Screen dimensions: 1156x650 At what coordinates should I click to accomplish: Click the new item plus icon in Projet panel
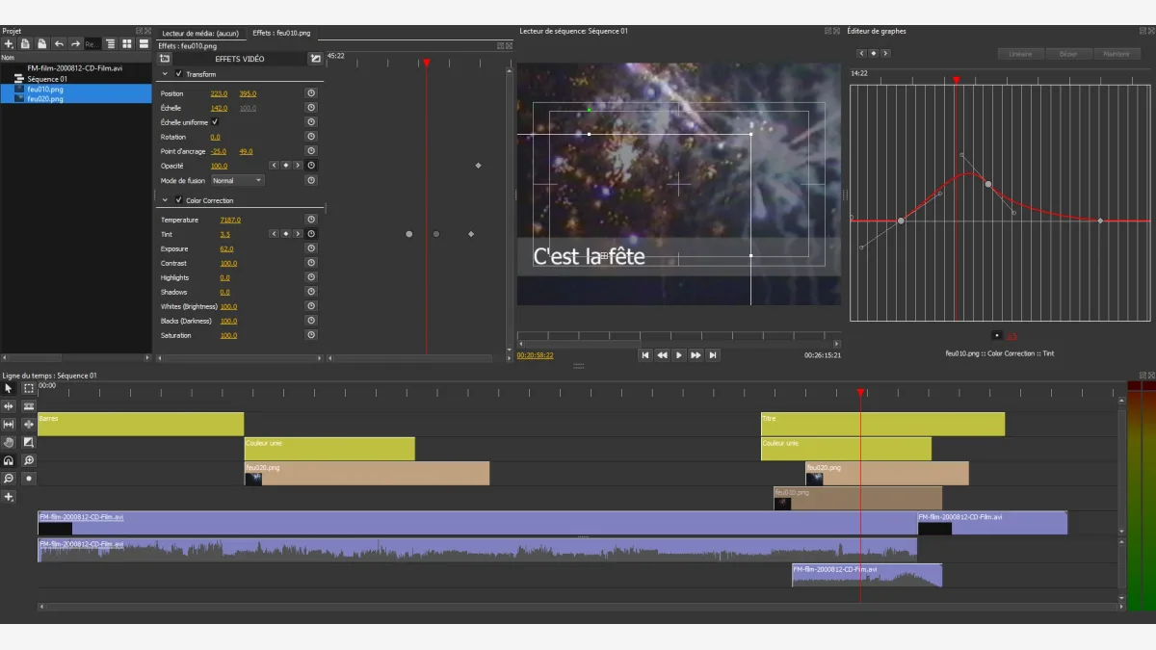click(9, 44)
